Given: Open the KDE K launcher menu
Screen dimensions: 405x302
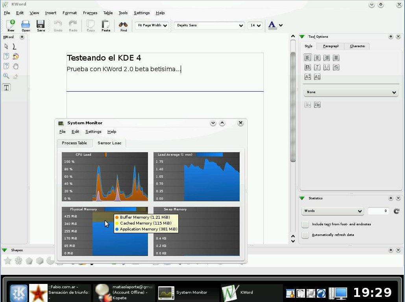Looking at the screenshot, I should click(18, 293).
